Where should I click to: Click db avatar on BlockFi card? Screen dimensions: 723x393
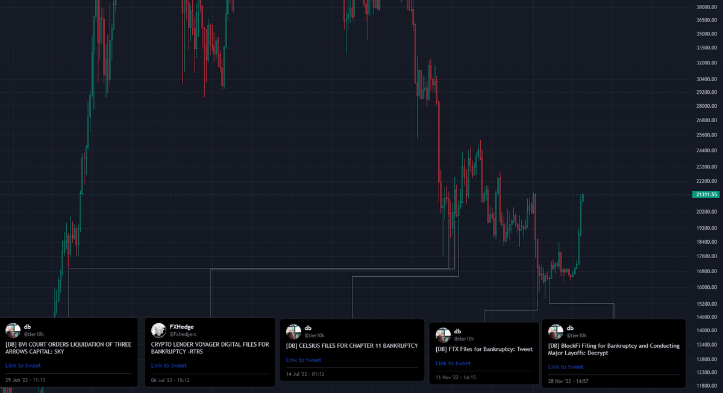tap(556, 332)
